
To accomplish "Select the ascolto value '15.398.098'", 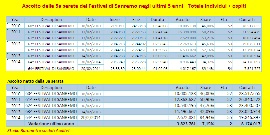I will (x=187, y=32).
